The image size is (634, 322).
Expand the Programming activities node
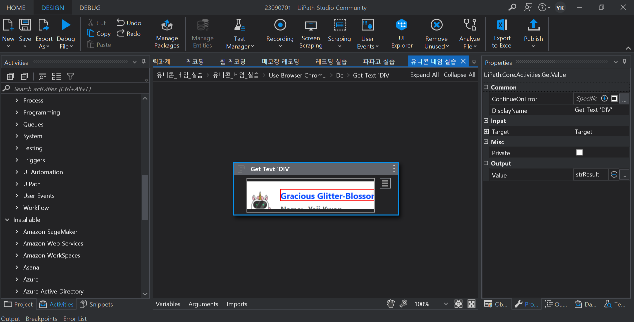tap(17, 112)
